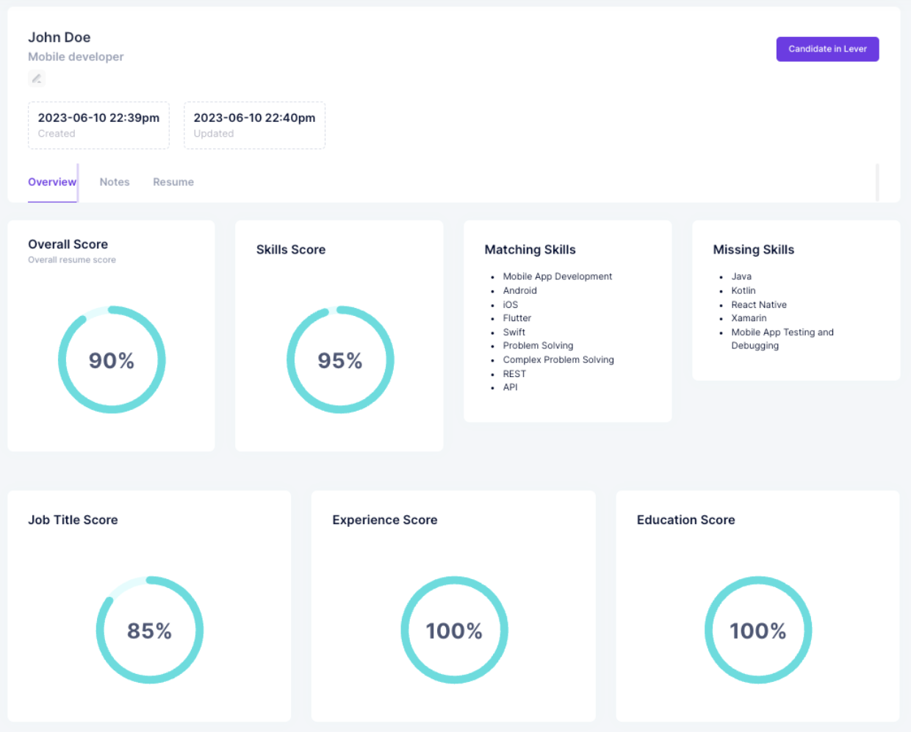This screenshot has width=911, height=732.
Task: Click the John Doe candidate name
Action: coord(60,37)
